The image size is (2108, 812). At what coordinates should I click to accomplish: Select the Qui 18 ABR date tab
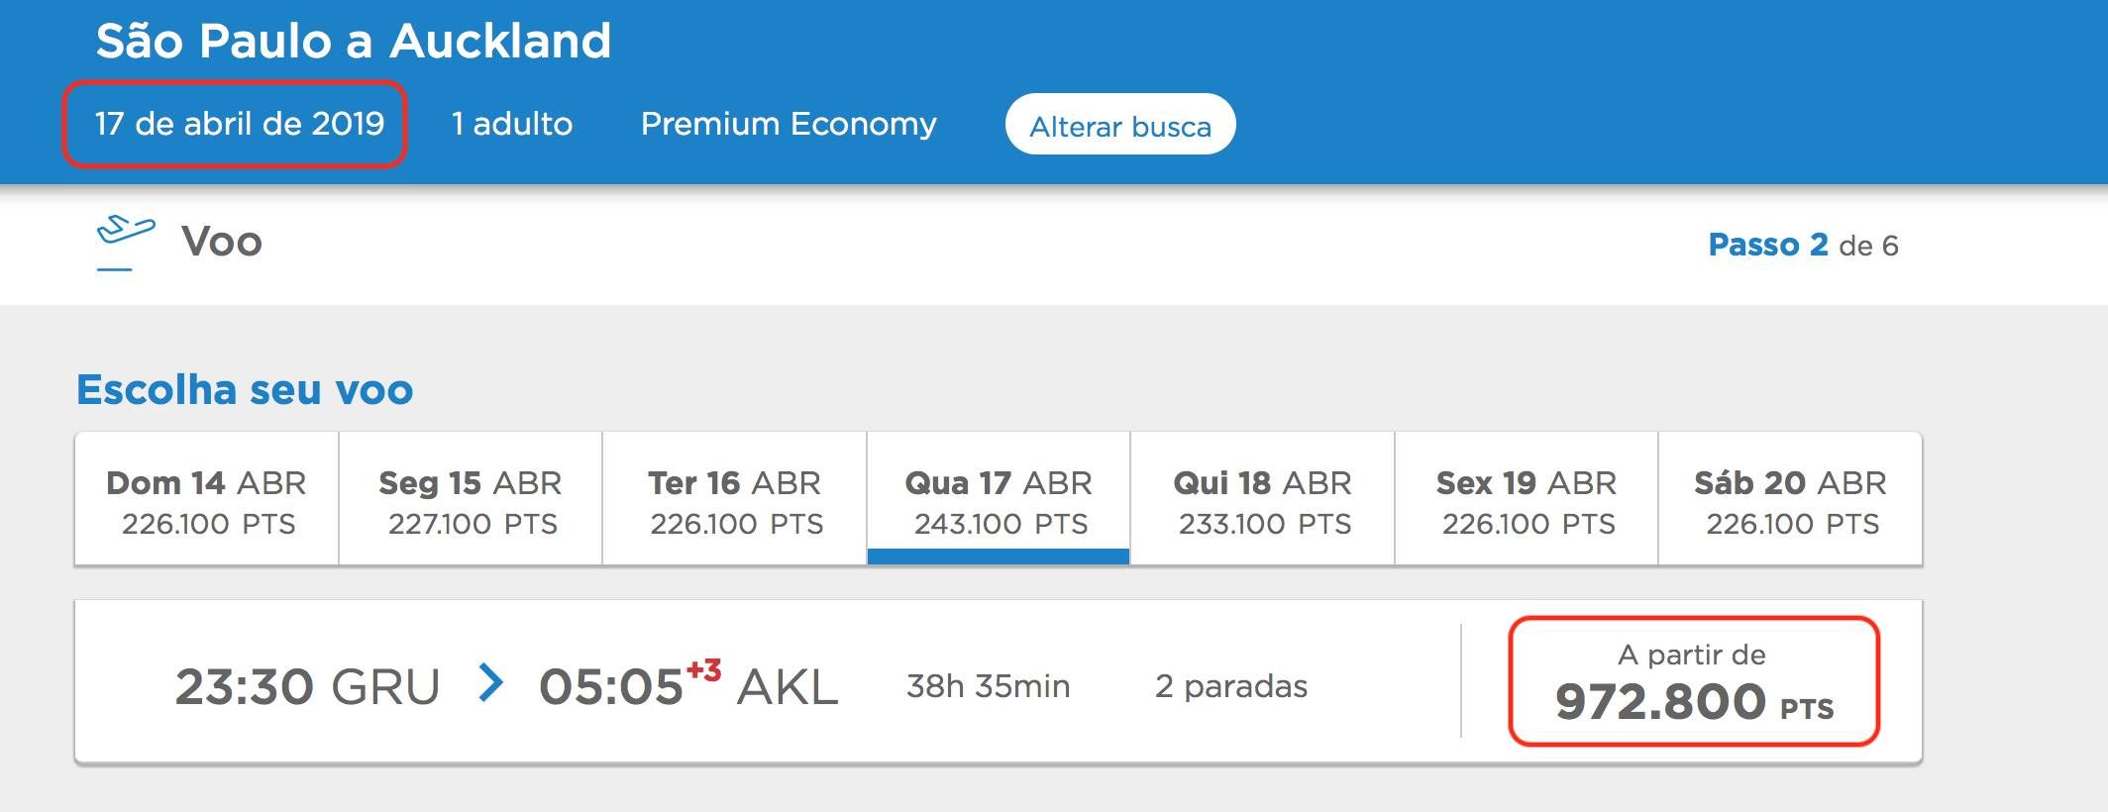pos(1263,499)
